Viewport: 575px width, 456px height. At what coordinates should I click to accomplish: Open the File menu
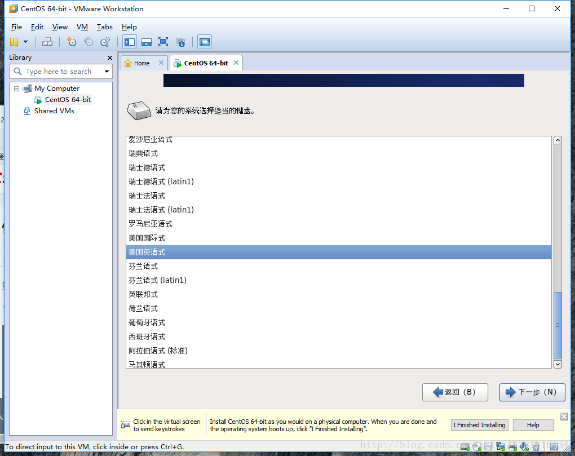(16, 26)
